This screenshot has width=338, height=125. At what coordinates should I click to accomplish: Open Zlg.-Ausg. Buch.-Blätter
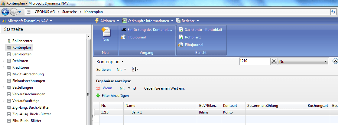[x=32, y=114]
